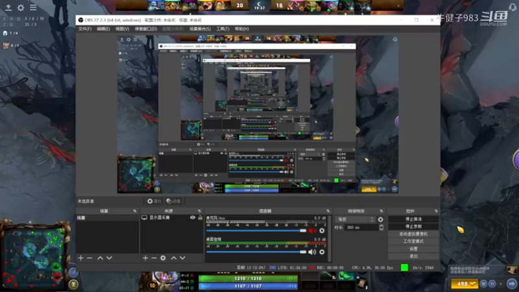The height and width of the screenshot is (292, 519).
Task: Open Desktop Audio settings gear
Action: click(x=322, y=252)
